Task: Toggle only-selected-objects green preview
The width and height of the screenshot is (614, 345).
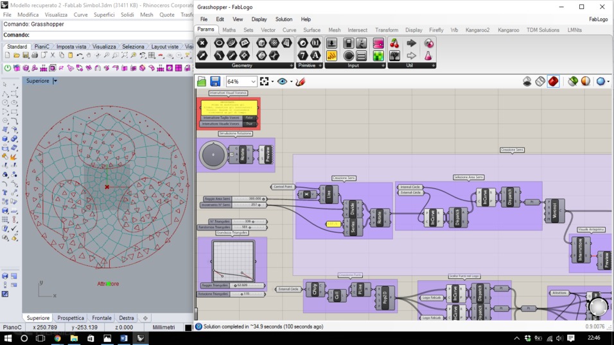Action: click(x=573, y=81)
